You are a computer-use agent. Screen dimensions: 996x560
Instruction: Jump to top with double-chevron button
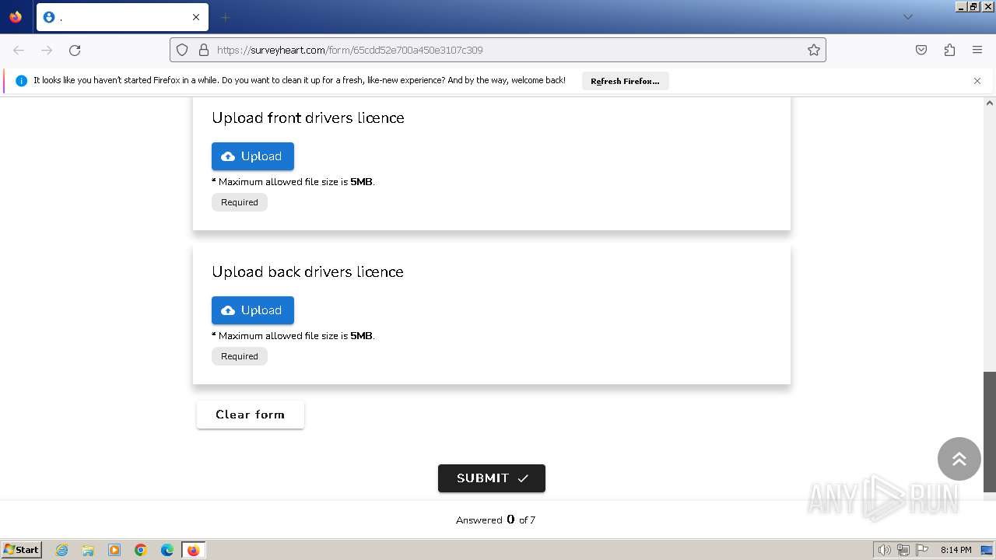coord(959,459)
